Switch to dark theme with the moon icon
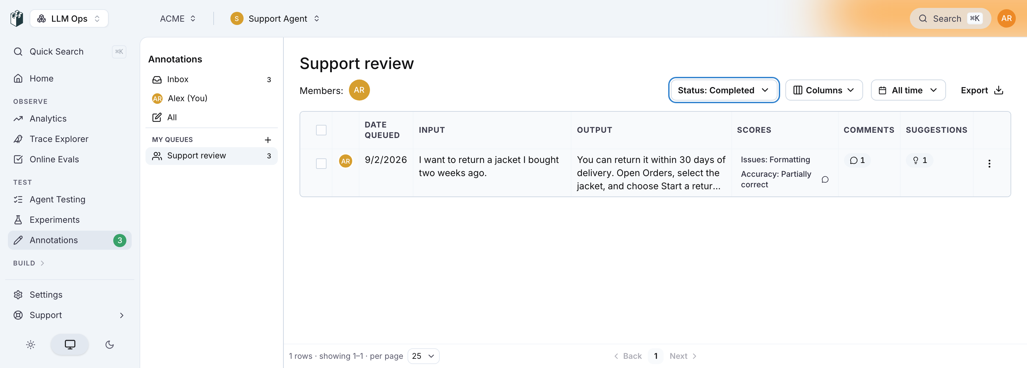The width and height of the screenshot is (1027, 368). pos(110,345)
